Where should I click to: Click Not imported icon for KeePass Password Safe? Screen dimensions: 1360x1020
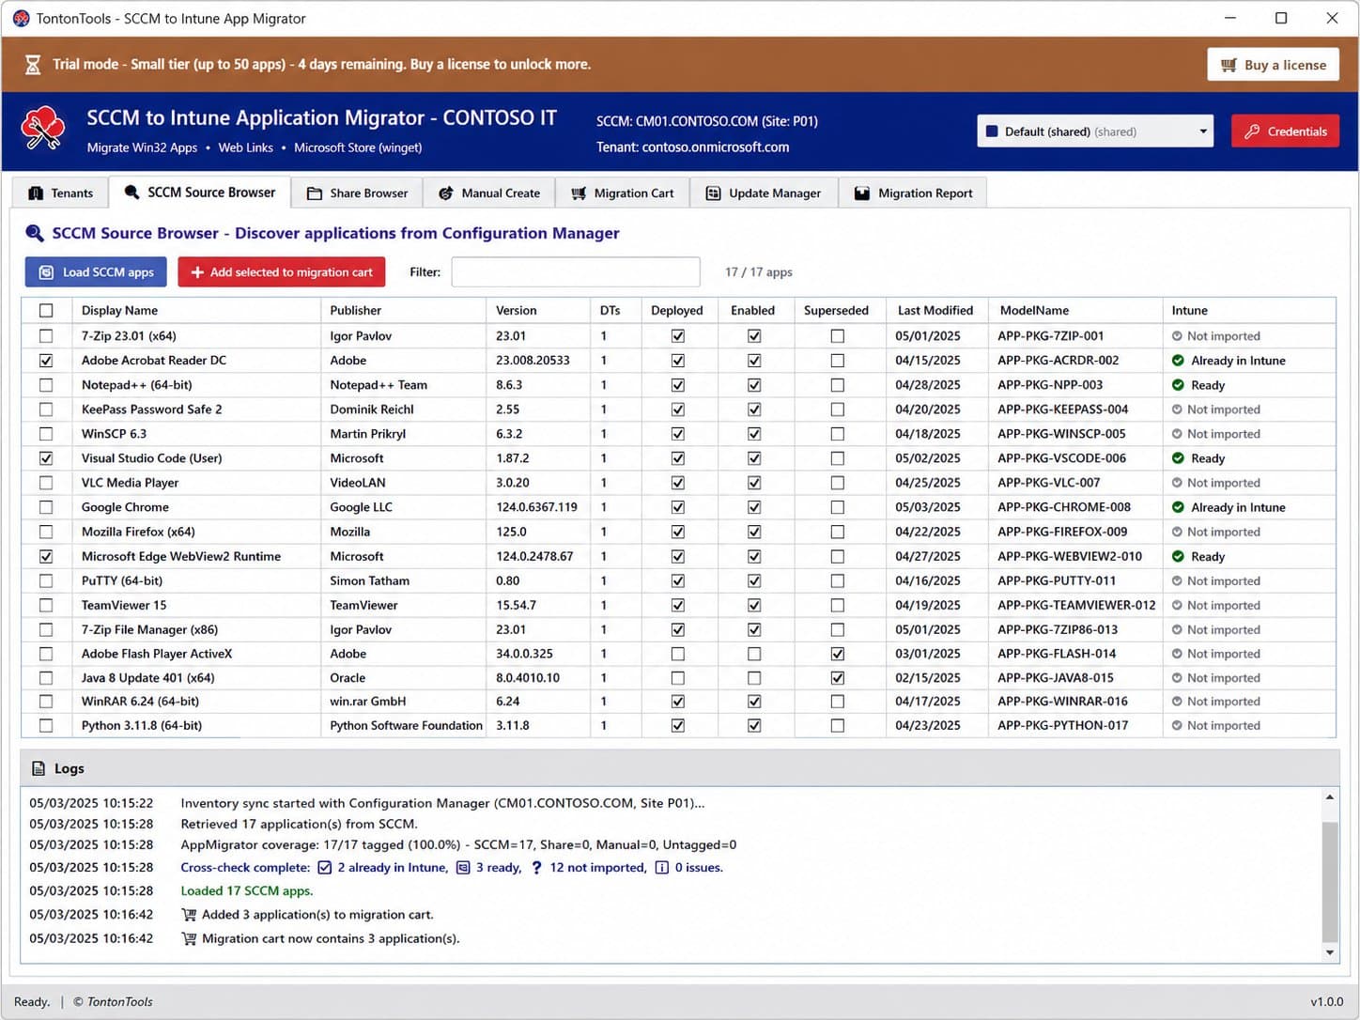coord(1177,410)
